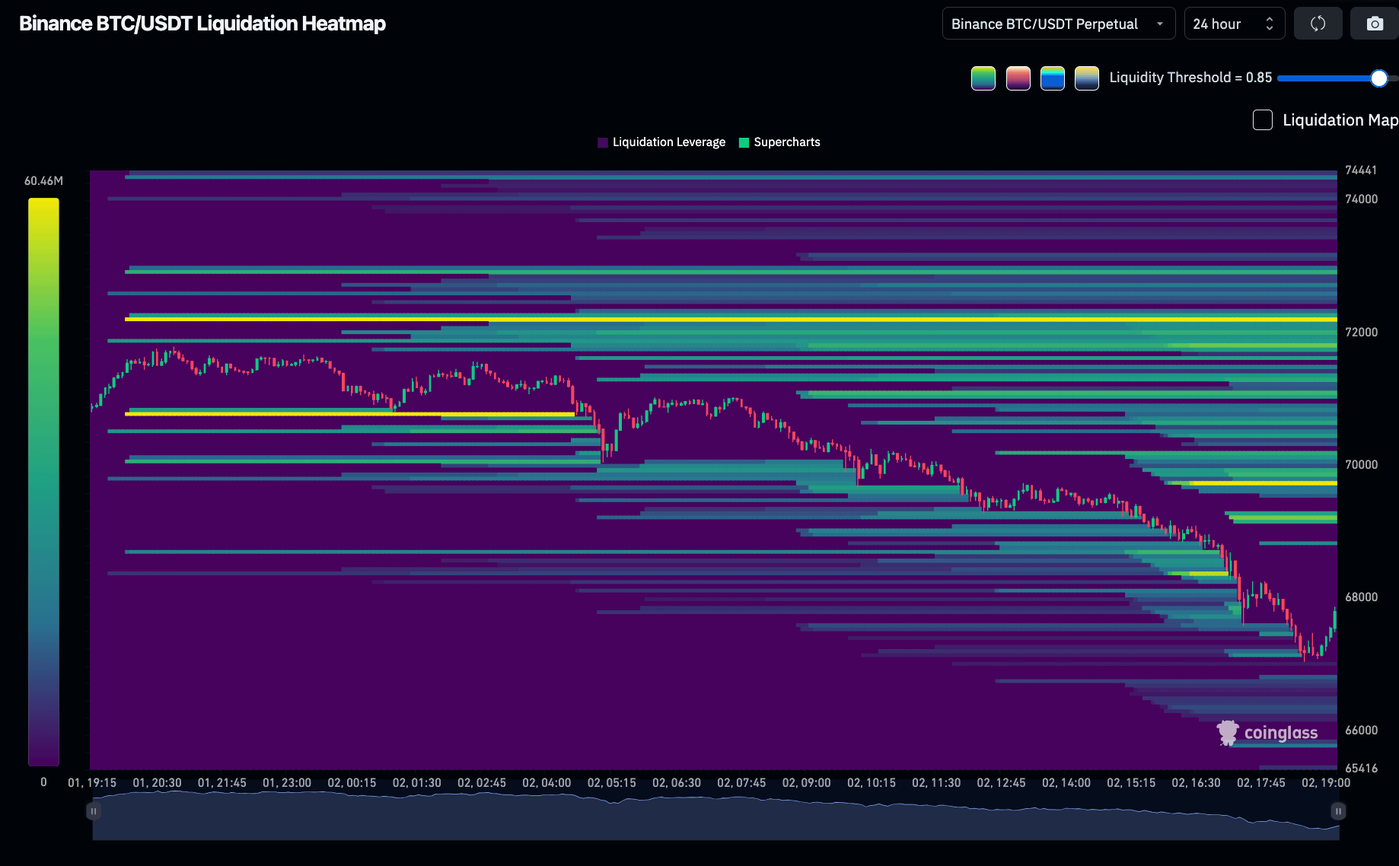
Task: Click the time range overview minimap
Action: pyautogui.click(x=715, y=816)
